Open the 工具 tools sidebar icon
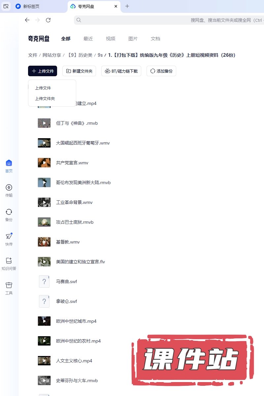Screen dimensions: 264x396 click(x=9, y=288)
